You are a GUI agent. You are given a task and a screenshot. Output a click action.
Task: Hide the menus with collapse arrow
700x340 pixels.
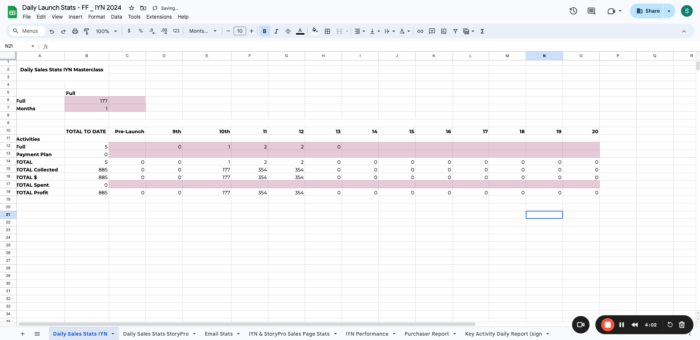pos(684,31)
